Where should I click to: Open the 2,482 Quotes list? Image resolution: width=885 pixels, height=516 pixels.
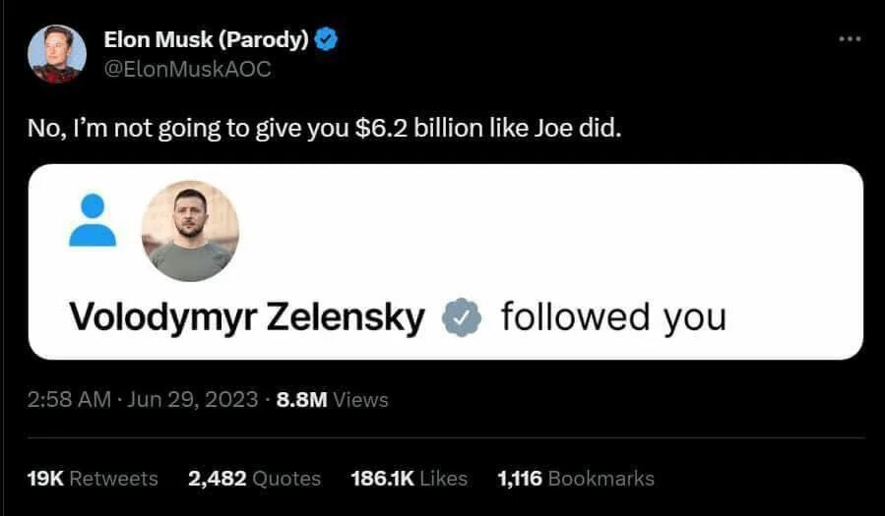coord(254,479)
